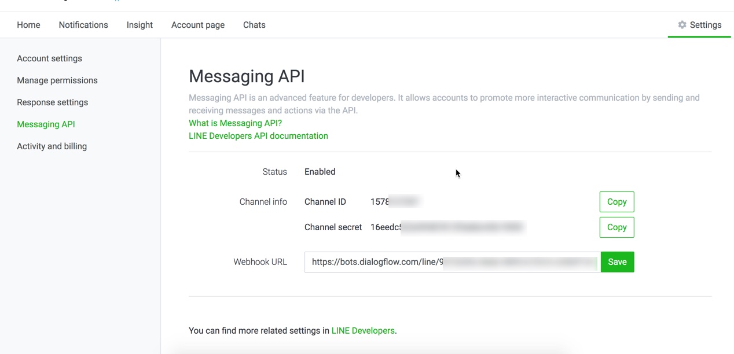Save the Webhook URL
This screenshot has height=354, width=734.
point(617,262)
